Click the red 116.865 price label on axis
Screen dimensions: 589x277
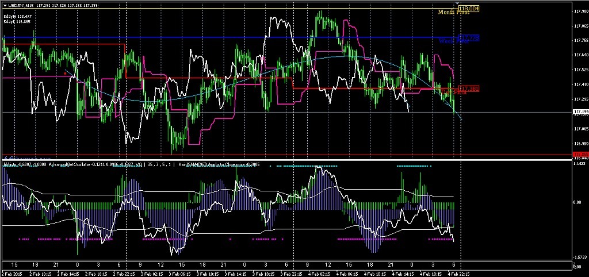[580, 155]
